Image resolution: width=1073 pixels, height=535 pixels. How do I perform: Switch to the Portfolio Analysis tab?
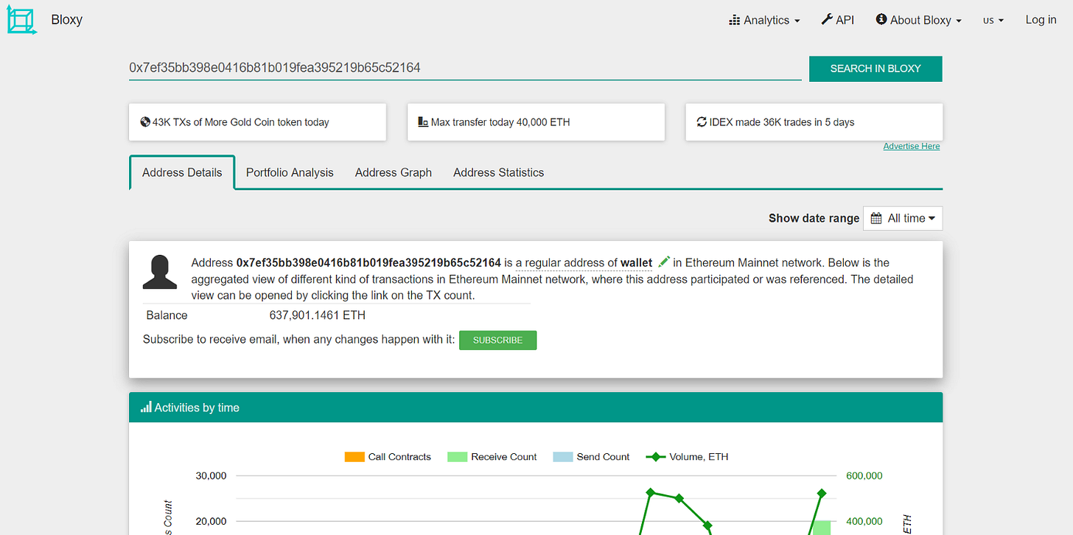[290, 172]
